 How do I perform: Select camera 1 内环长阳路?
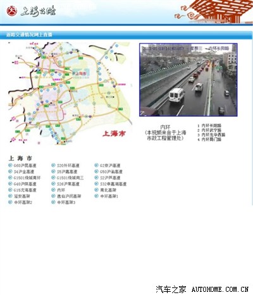tap(209, 126)
